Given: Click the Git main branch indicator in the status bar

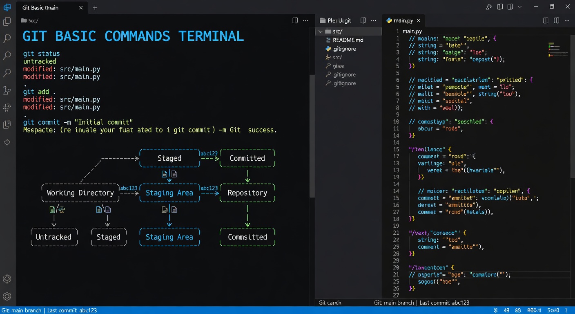Looking at the screenshot, I should (x=21, y=310).
